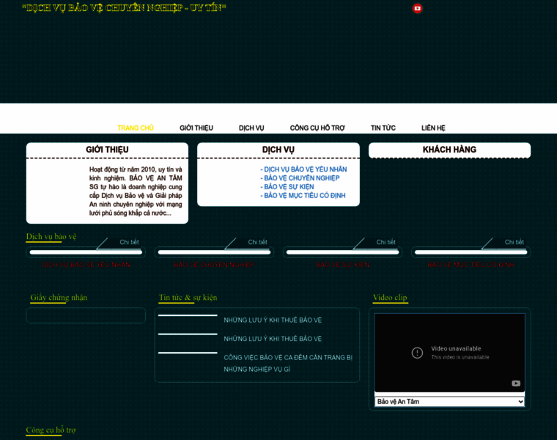
Task: Click DỊCH VỤ BẢO VỆ YẾU NHÂN link in services box
Action: click(x=305, y=169)
